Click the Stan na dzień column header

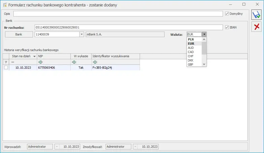click(23, 56)
